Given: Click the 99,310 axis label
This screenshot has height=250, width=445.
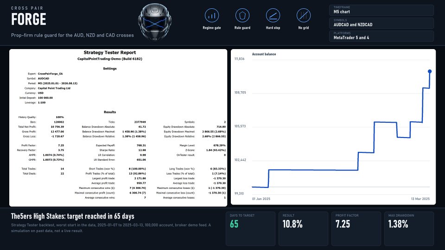Looking at the screenshot, I should point(239,194).
